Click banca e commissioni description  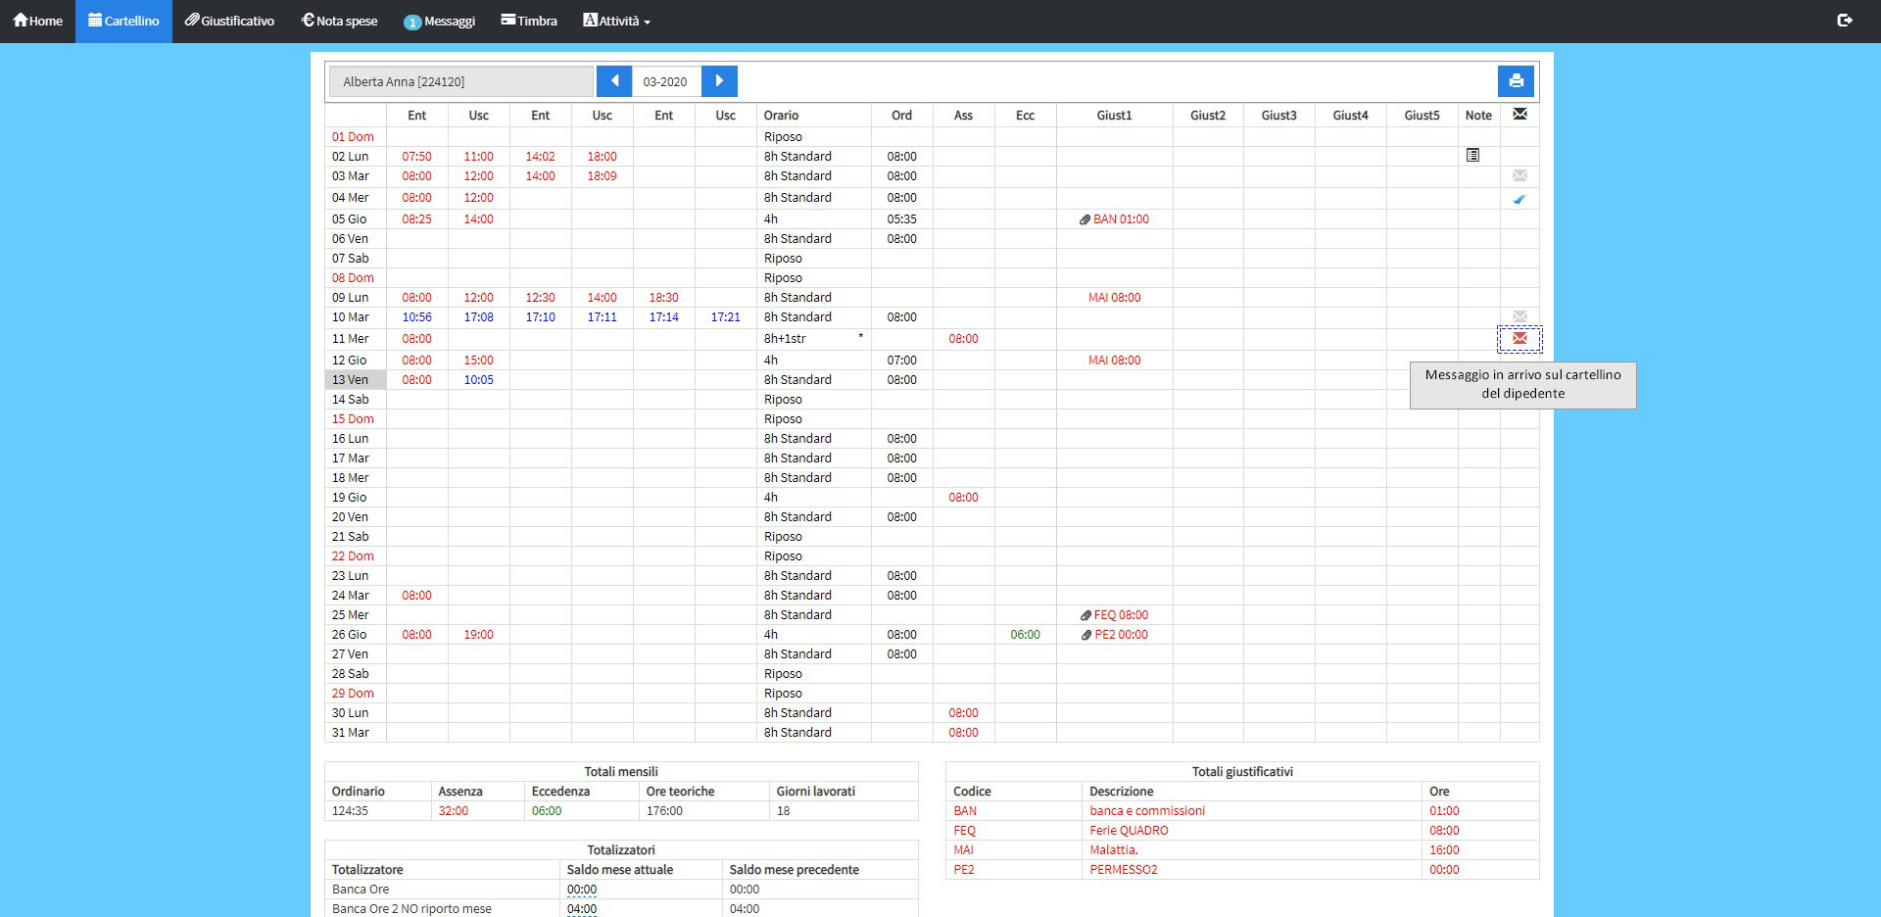pos(1147,811)
